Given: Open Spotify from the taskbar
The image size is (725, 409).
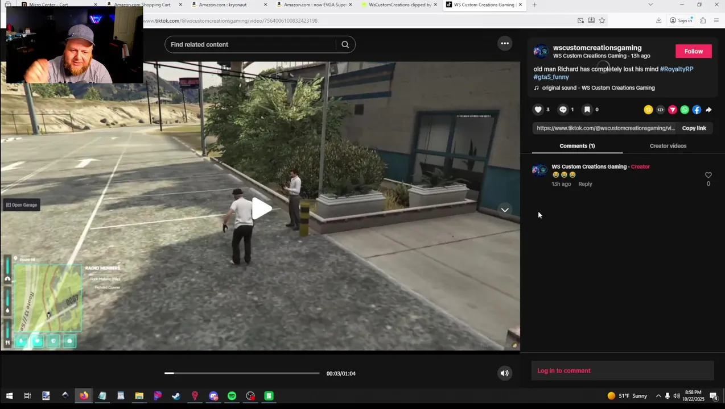Looking at the screenshot, I should [232, 396].
